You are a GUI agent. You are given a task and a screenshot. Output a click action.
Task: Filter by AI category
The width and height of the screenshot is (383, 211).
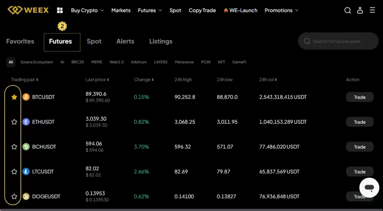pyautogui.click(x=62, y=62)
